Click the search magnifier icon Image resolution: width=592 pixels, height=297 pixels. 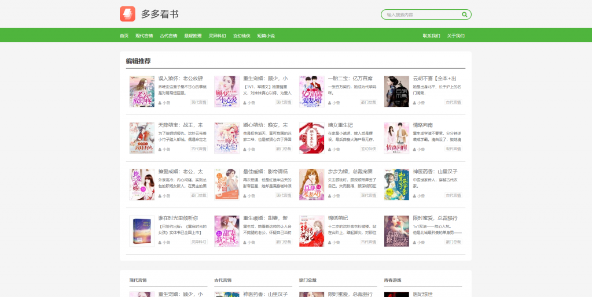point(464,14)
